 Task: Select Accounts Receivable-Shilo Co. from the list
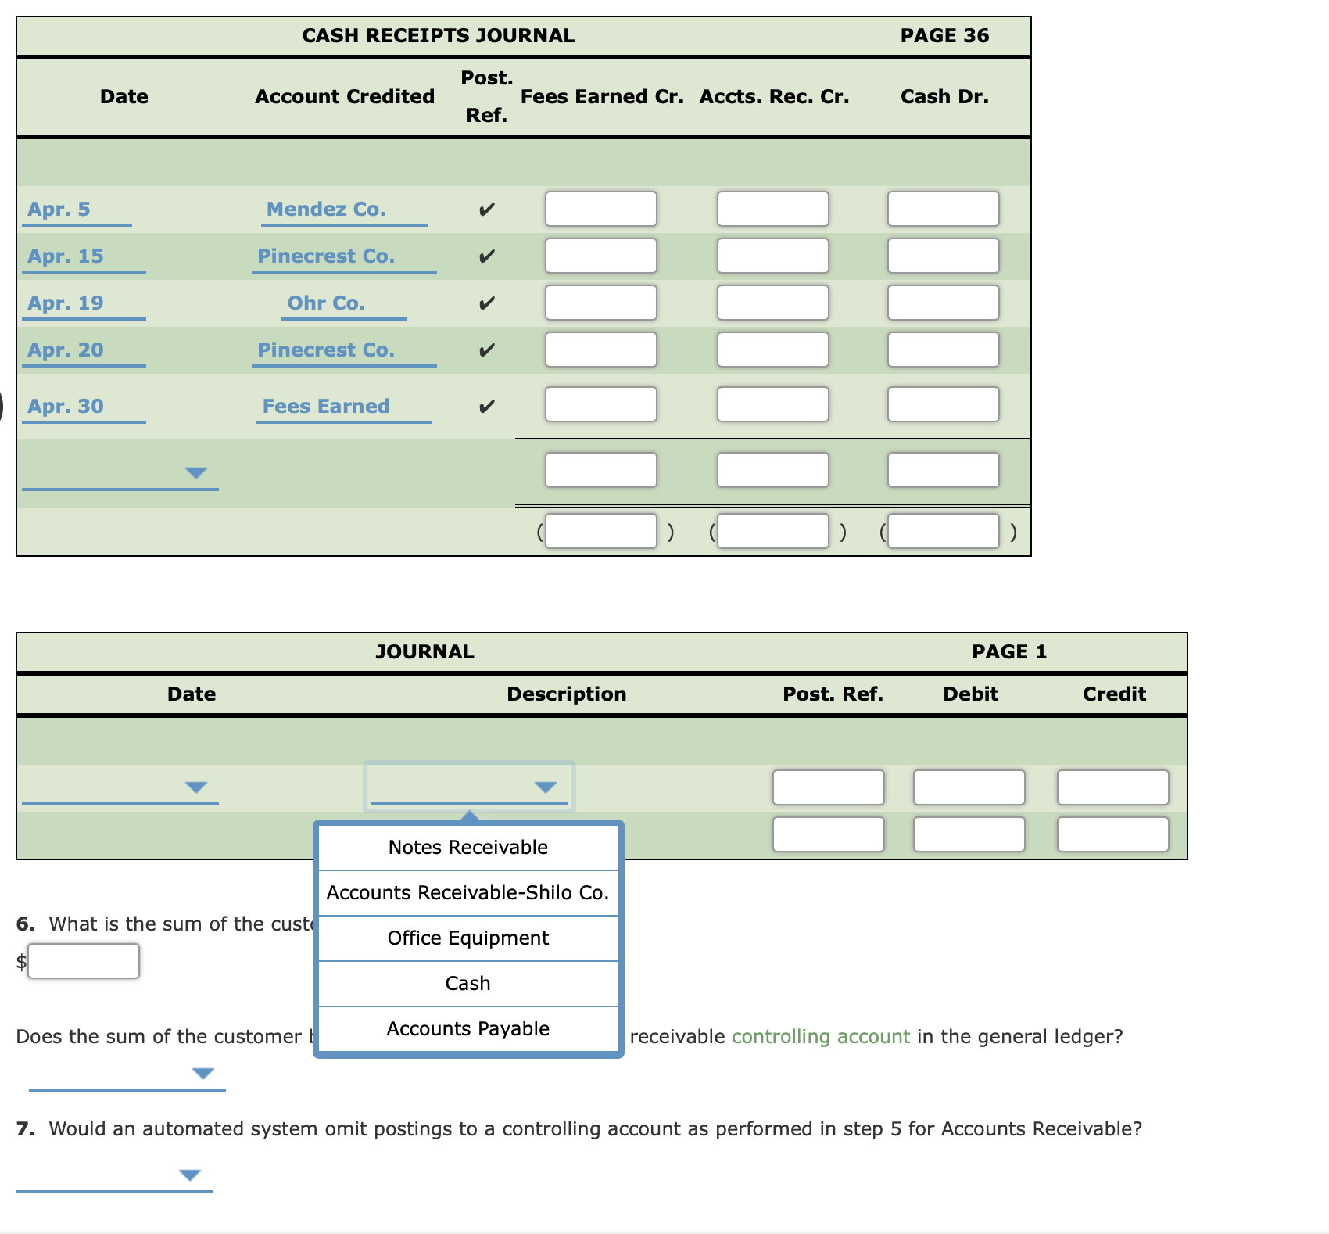[x=467, y=891]
